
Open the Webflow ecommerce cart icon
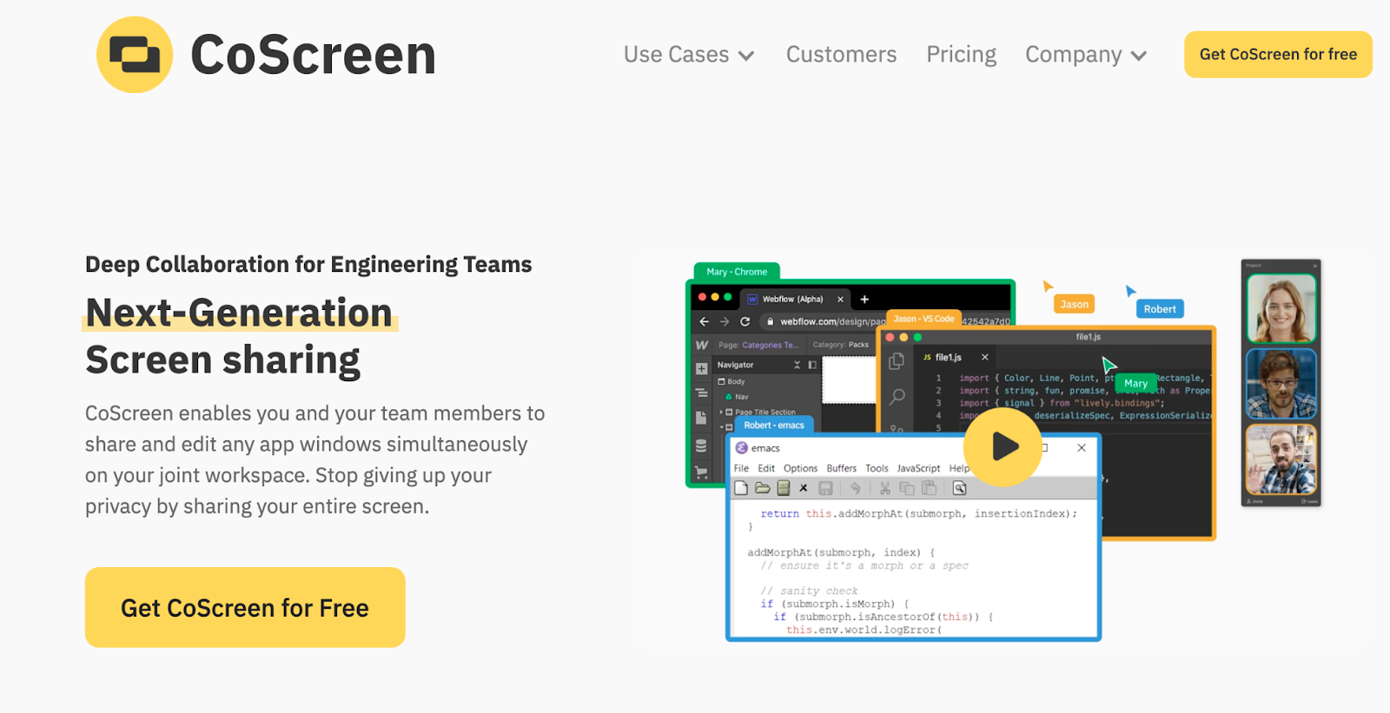pos(701,472)
